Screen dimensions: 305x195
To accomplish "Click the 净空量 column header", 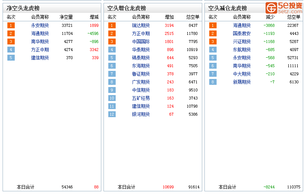I will pyautogui.click(x=66, y=17).
